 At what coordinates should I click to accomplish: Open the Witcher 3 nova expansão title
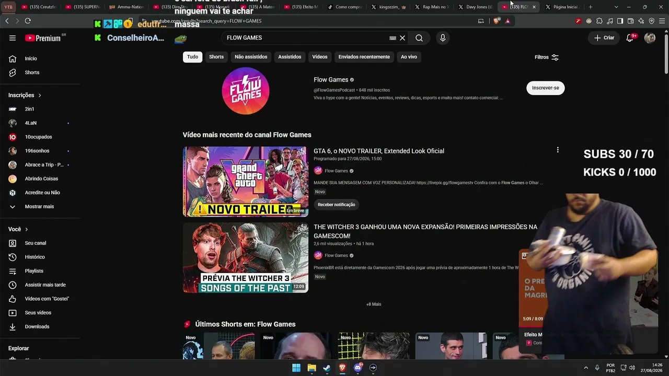(425, 231)
